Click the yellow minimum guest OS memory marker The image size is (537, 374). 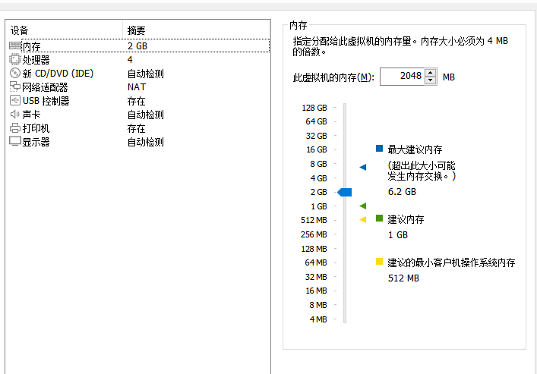tap(362, 220)
